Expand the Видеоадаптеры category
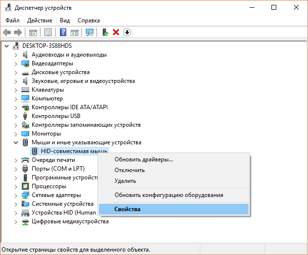Screen dimensions: 308x255 (x=16, y=63)
